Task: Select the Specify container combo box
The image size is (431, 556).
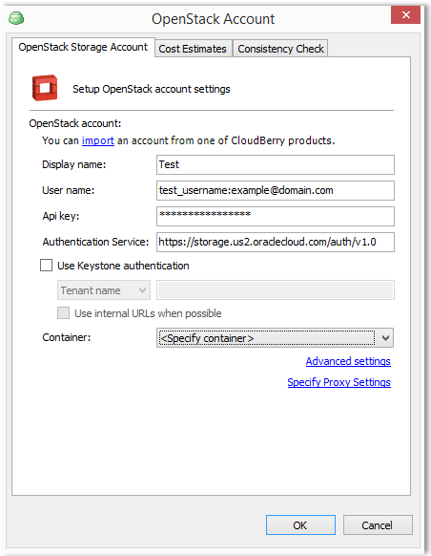Action: pos(275,338)
